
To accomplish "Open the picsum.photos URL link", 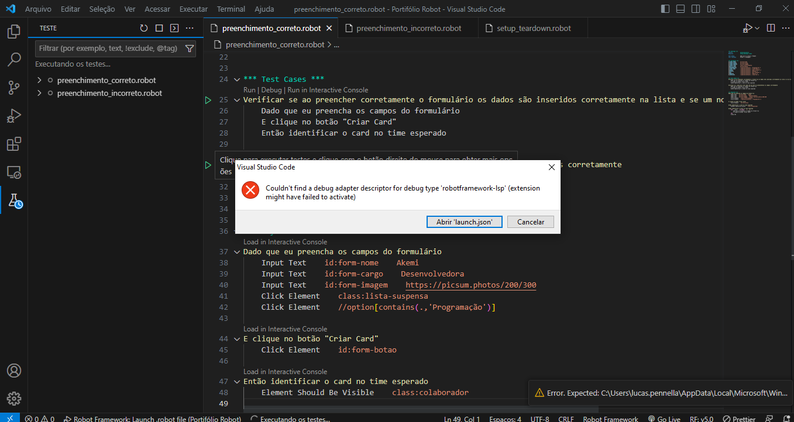I will click(x=470, y=285).
